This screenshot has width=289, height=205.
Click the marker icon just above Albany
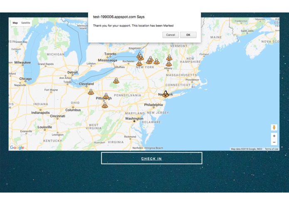[x=169, y=63]
